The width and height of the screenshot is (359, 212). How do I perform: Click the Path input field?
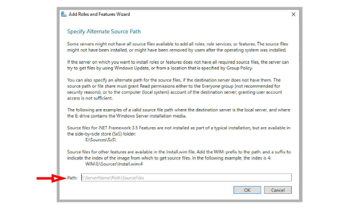point(186,178)
